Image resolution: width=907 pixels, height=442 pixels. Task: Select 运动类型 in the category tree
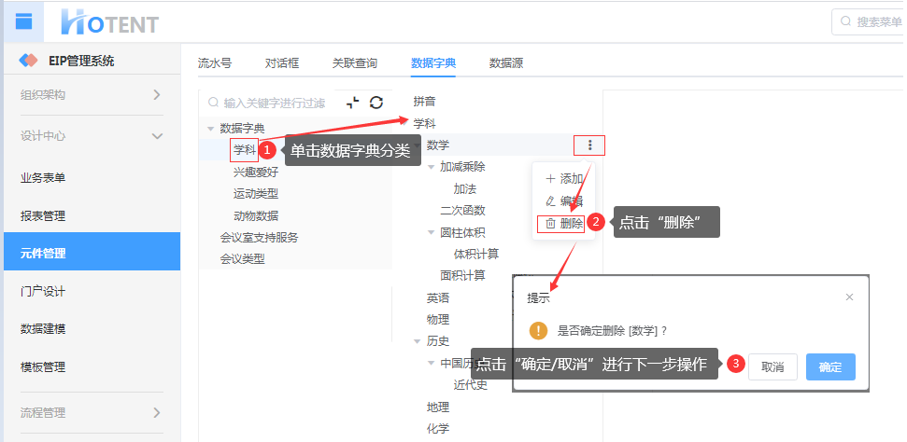256,194
